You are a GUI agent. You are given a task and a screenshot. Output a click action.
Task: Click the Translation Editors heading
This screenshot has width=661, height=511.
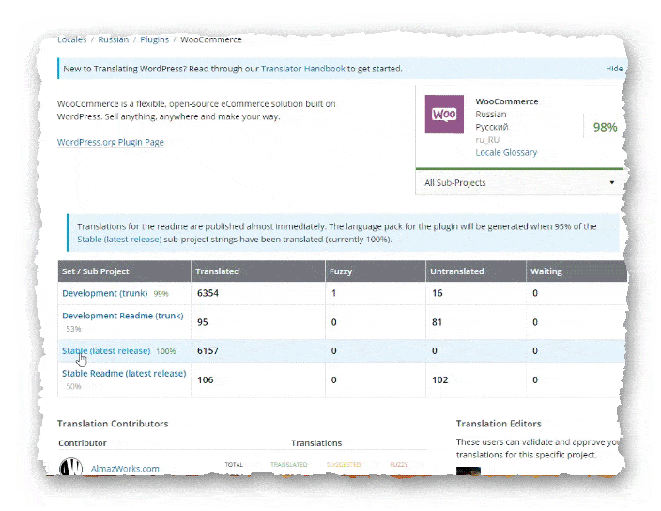(499, 424)
